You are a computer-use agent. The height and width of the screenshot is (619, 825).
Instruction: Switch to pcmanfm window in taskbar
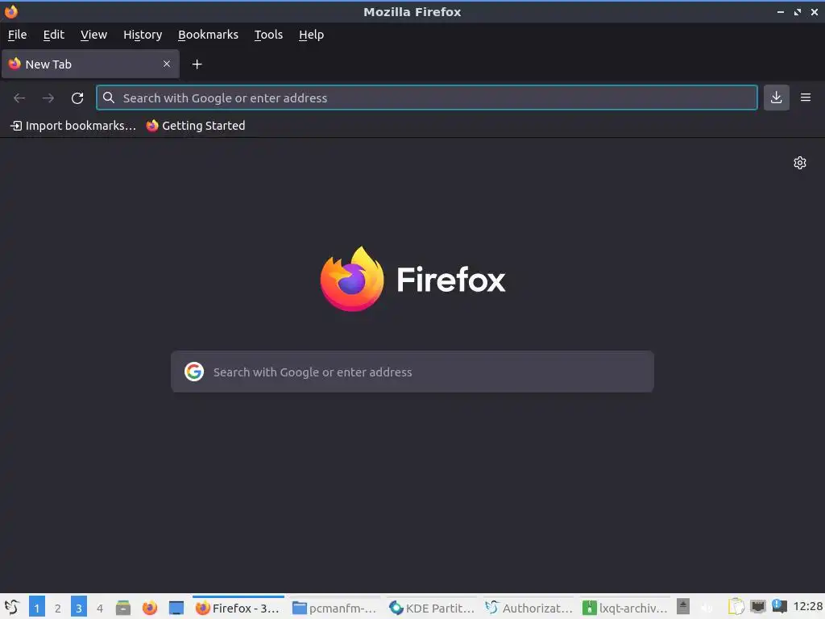[x=334, y=608]
